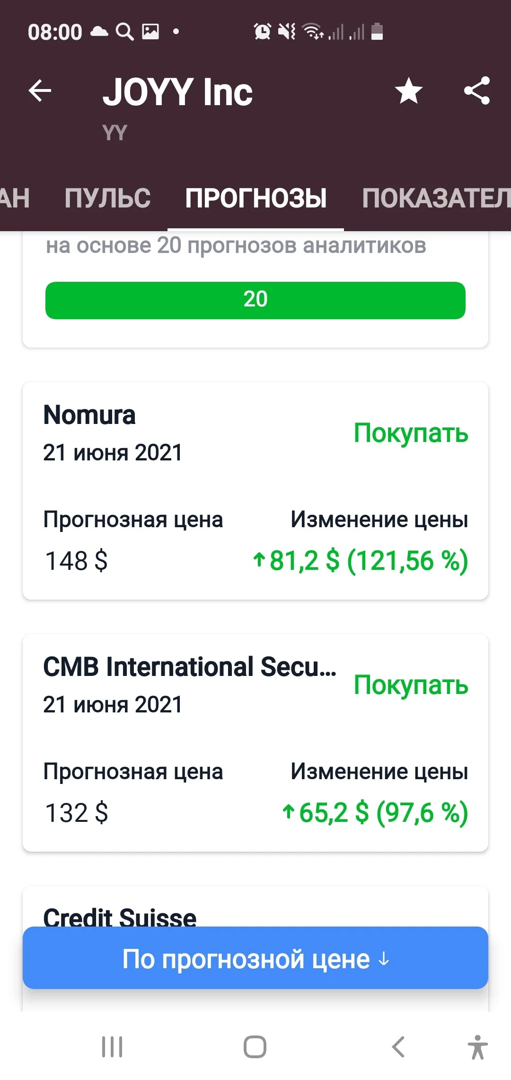Screen dimensions: 511x1080
Task: Select the ПРОГНОЗЫ tab
Action: coord(256,198)
